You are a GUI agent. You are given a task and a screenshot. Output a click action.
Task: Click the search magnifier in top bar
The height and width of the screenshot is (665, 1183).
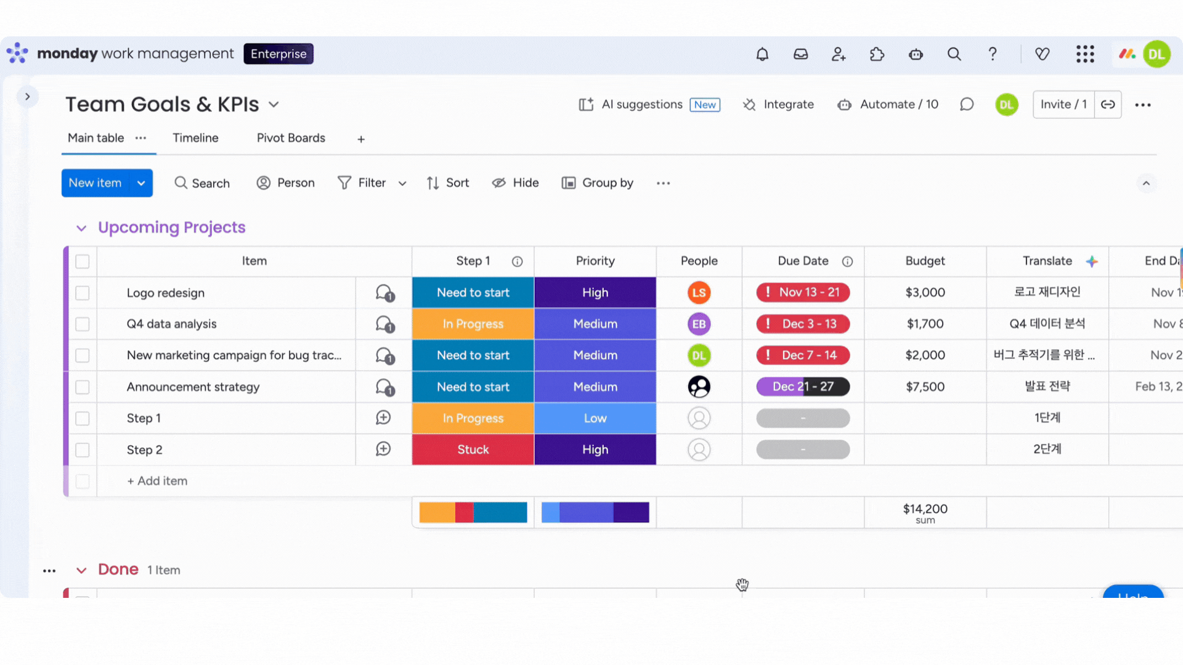(954, 54)
